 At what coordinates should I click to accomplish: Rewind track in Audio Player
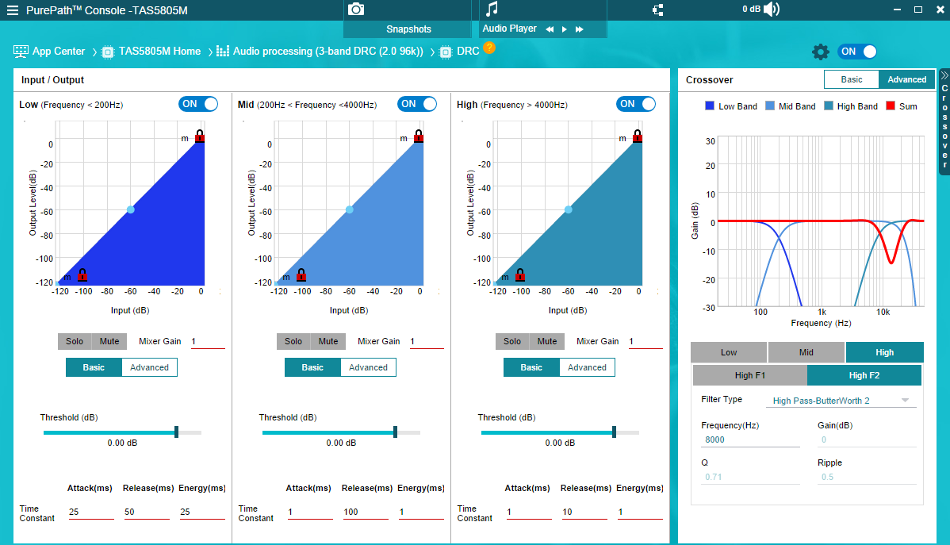pos(550,29)
